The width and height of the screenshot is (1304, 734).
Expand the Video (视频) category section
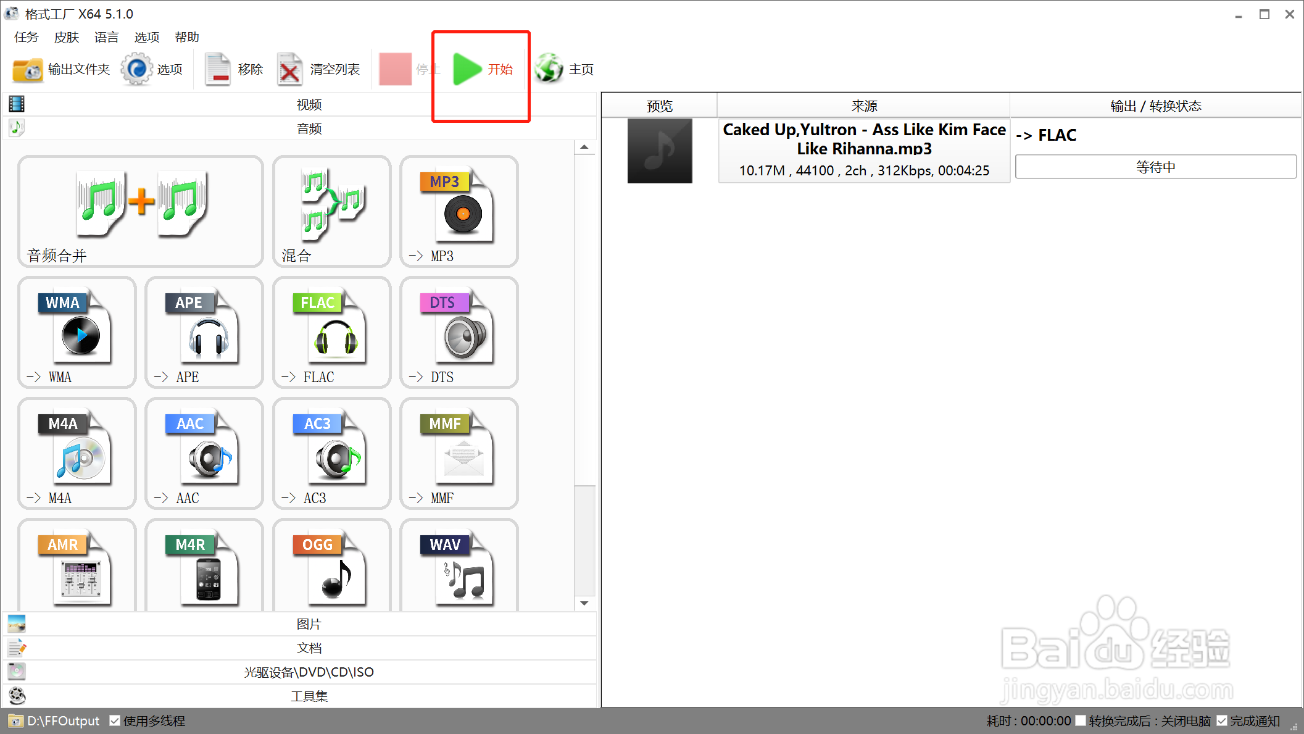coord(309,104)
